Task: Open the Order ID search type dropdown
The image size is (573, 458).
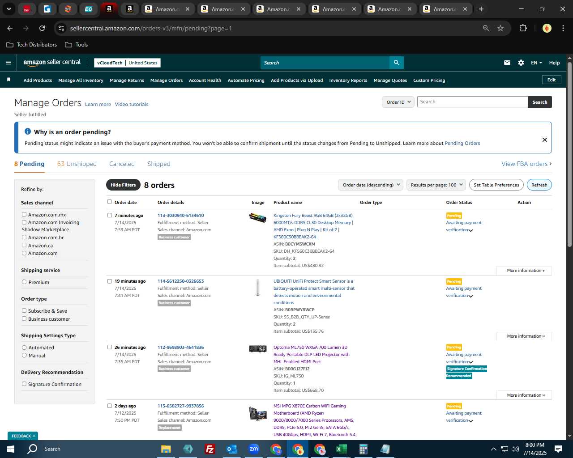Action: tap(398, 102)
